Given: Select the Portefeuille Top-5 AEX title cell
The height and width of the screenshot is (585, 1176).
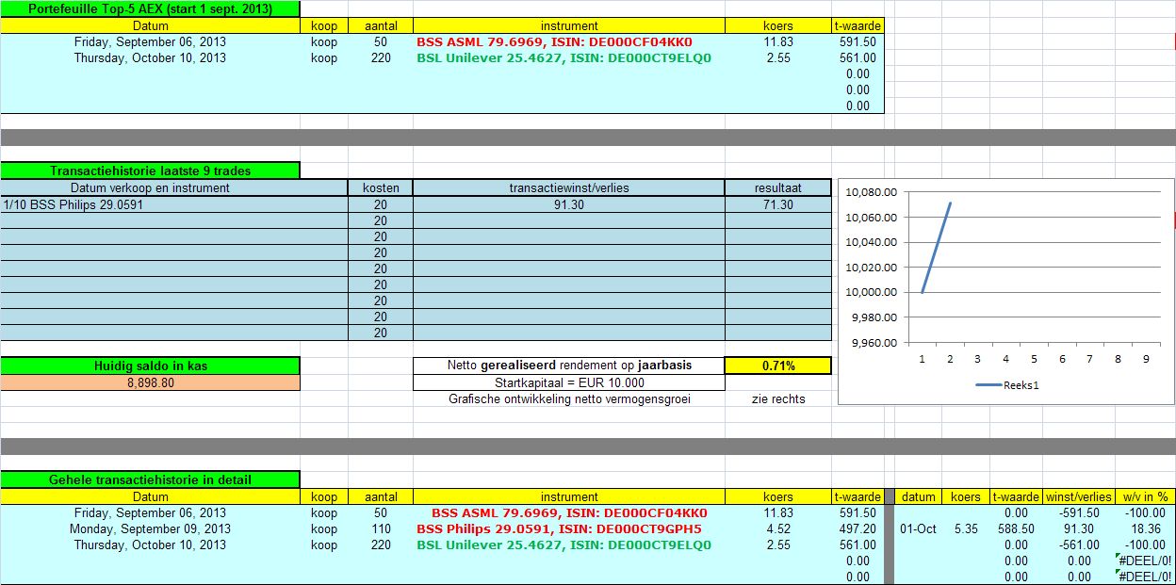Looking at the screenshot, I should point(150,9).
